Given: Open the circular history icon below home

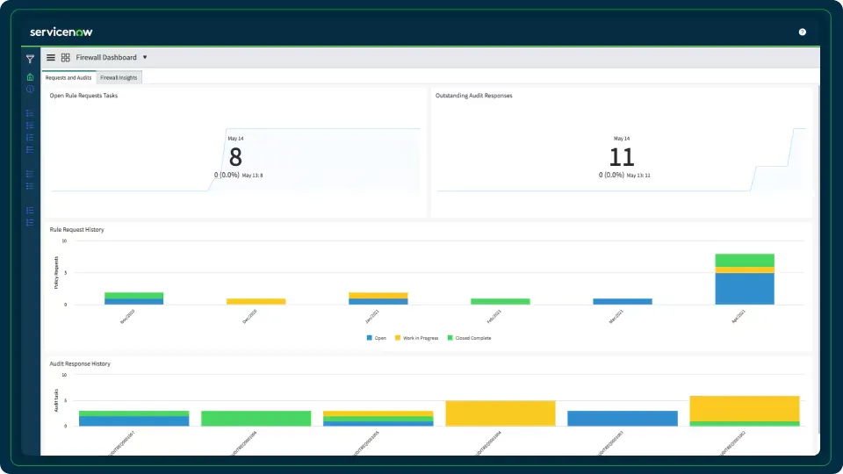Looking at the screenshot, I should tap(30, 90).
